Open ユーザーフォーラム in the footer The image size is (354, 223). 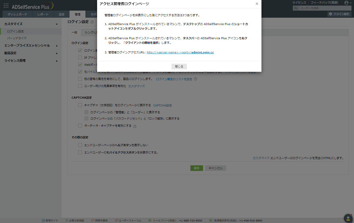[x=128, y=220]
